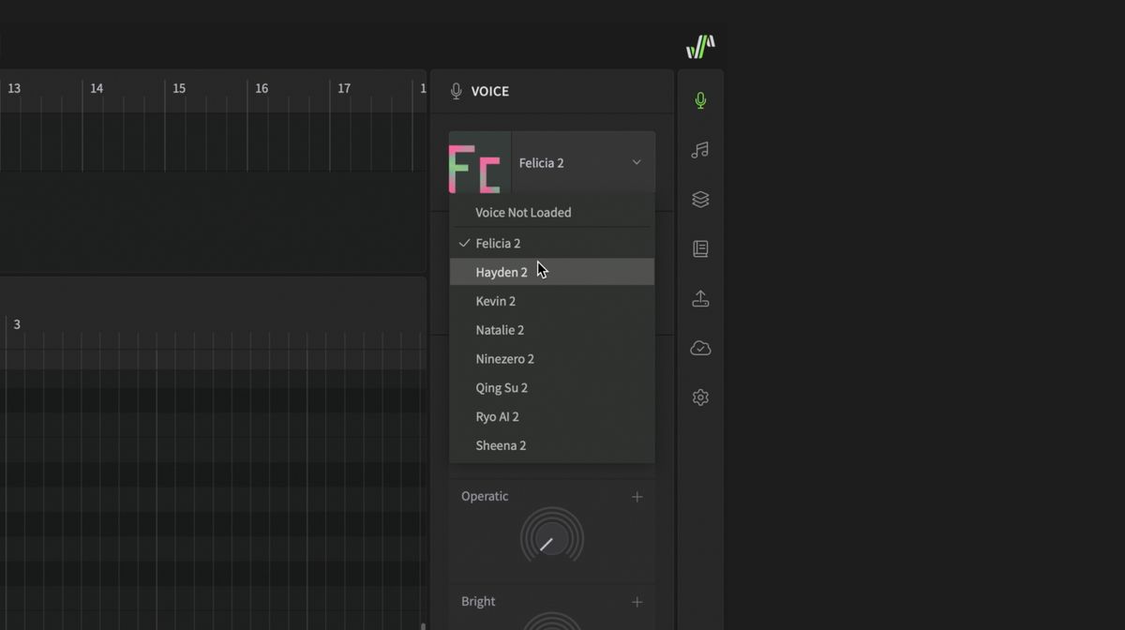The image size is (1125, 630).
Task: Click the Operatic label text
Action: point(485,496)
